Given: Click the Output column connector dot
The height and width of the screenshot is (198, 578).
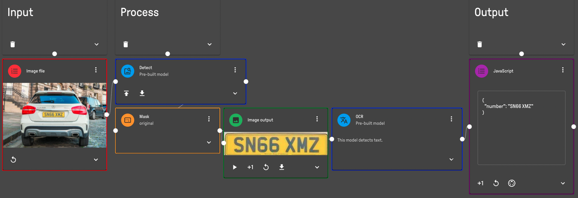Looking at the screenshot, I should point(521,54).
